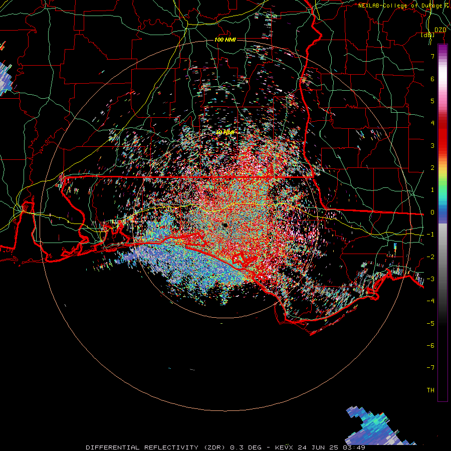Click the 4 value on the dB scale
This screenshot has height=451, width=451.
[432, 123]
